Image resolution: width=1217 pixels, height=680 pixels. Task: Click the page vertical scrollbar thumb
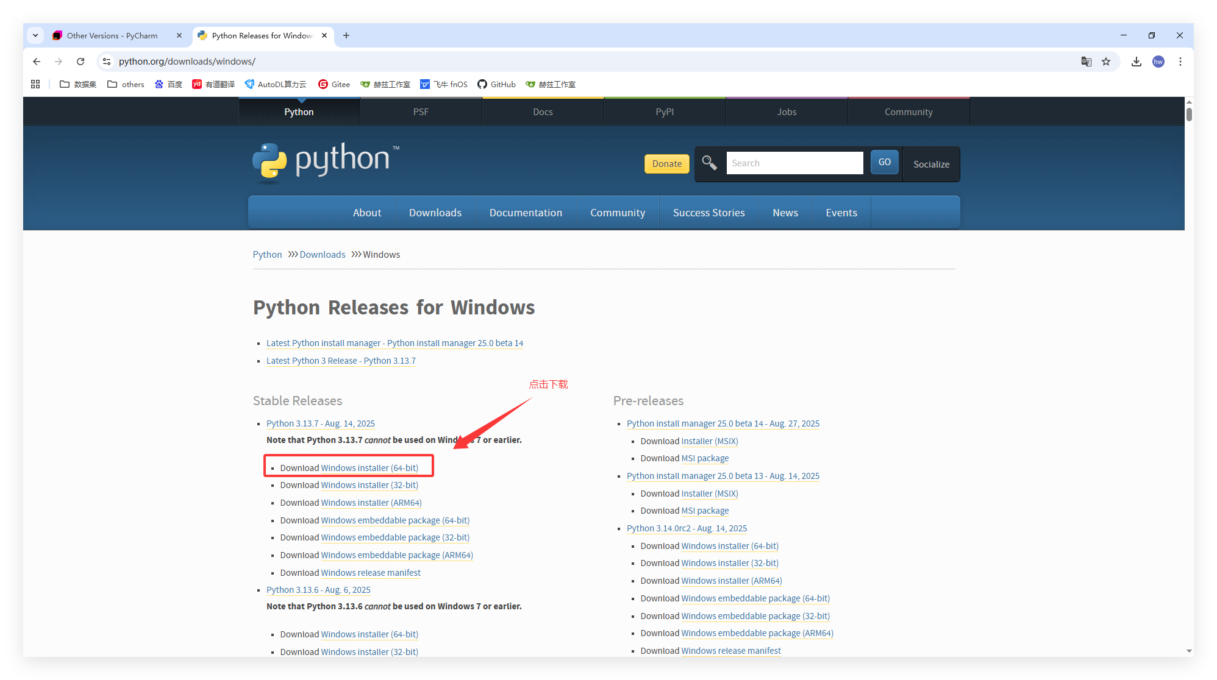pos(1189,115)
